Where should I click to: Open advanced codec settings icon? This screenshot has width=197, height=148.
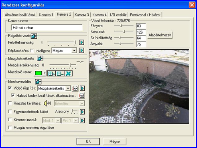(81, 96)
